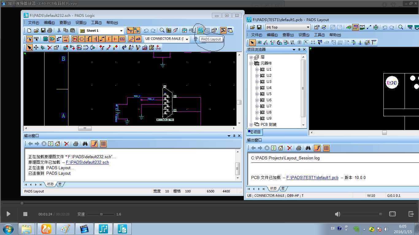Toggle pin on Logic output window panel
Screen dimensions: 419x235
click(x=234, y=136)
